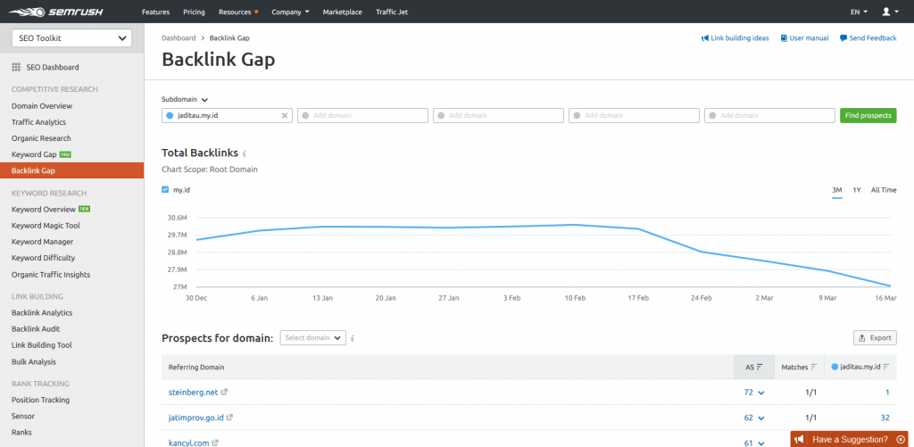
Task: Open the Features menu
Action: coord(155,12)
